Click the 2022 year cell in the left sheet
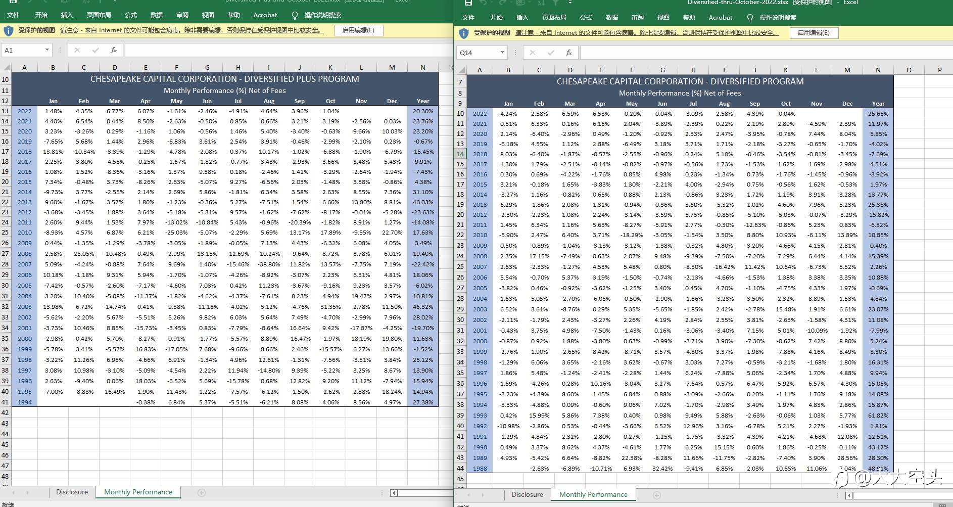This screenshot has width=953, height=507. pos(24,111)
